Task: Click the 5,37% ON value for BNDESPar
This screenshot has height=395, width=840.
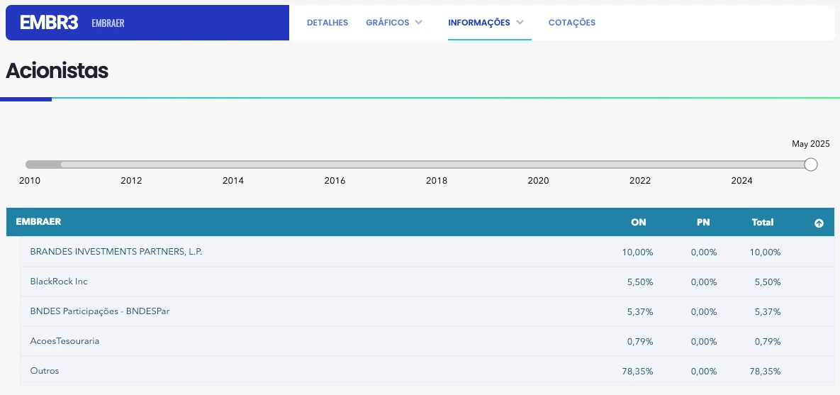Action: (x=640, y=312)
